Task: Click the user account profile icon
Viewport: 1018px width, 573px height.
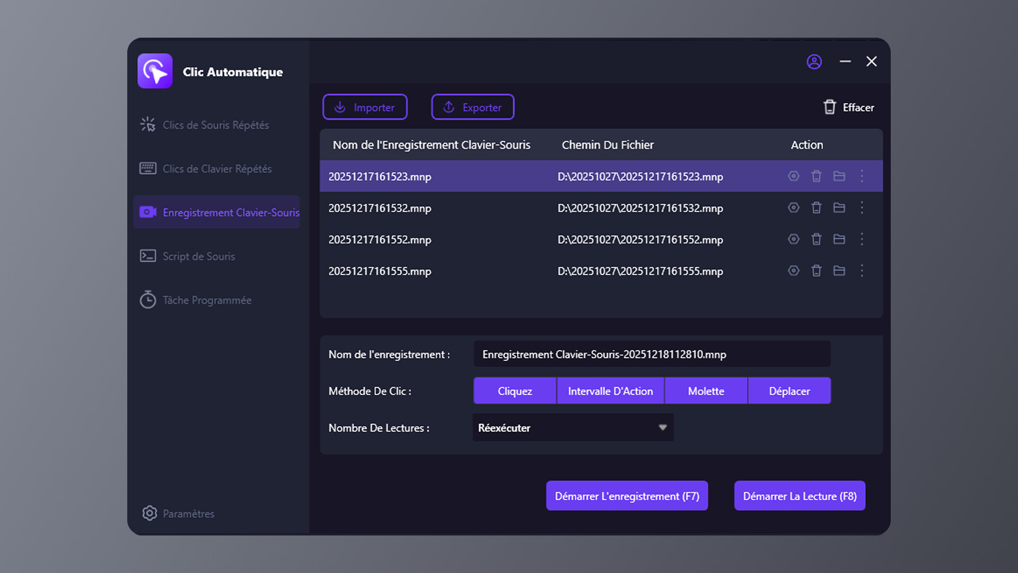Action: pos(814,62)
